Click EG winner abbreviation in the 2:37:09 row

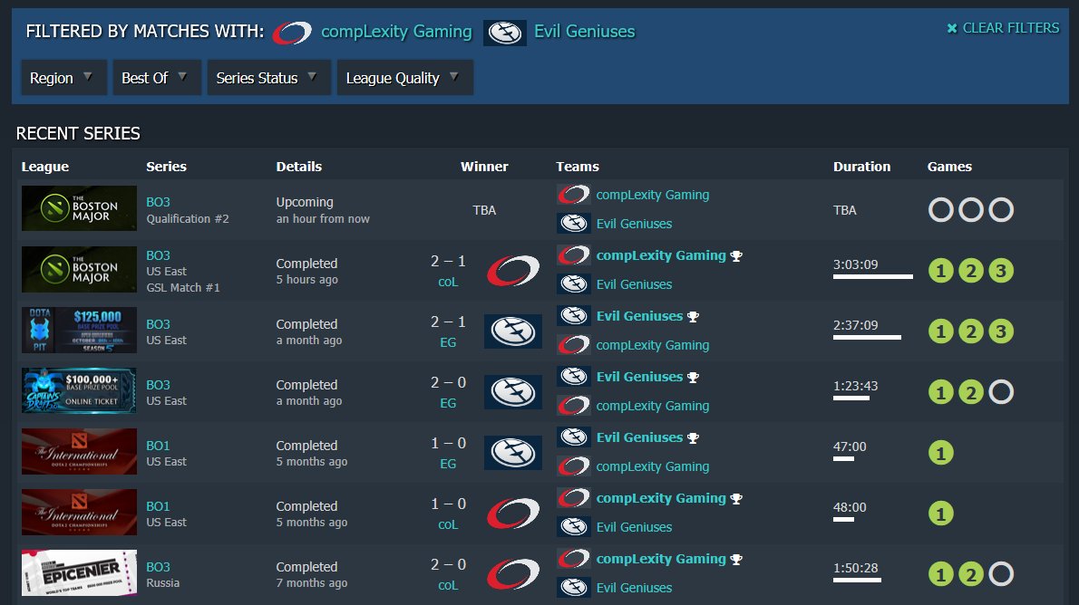coord(448,342)
